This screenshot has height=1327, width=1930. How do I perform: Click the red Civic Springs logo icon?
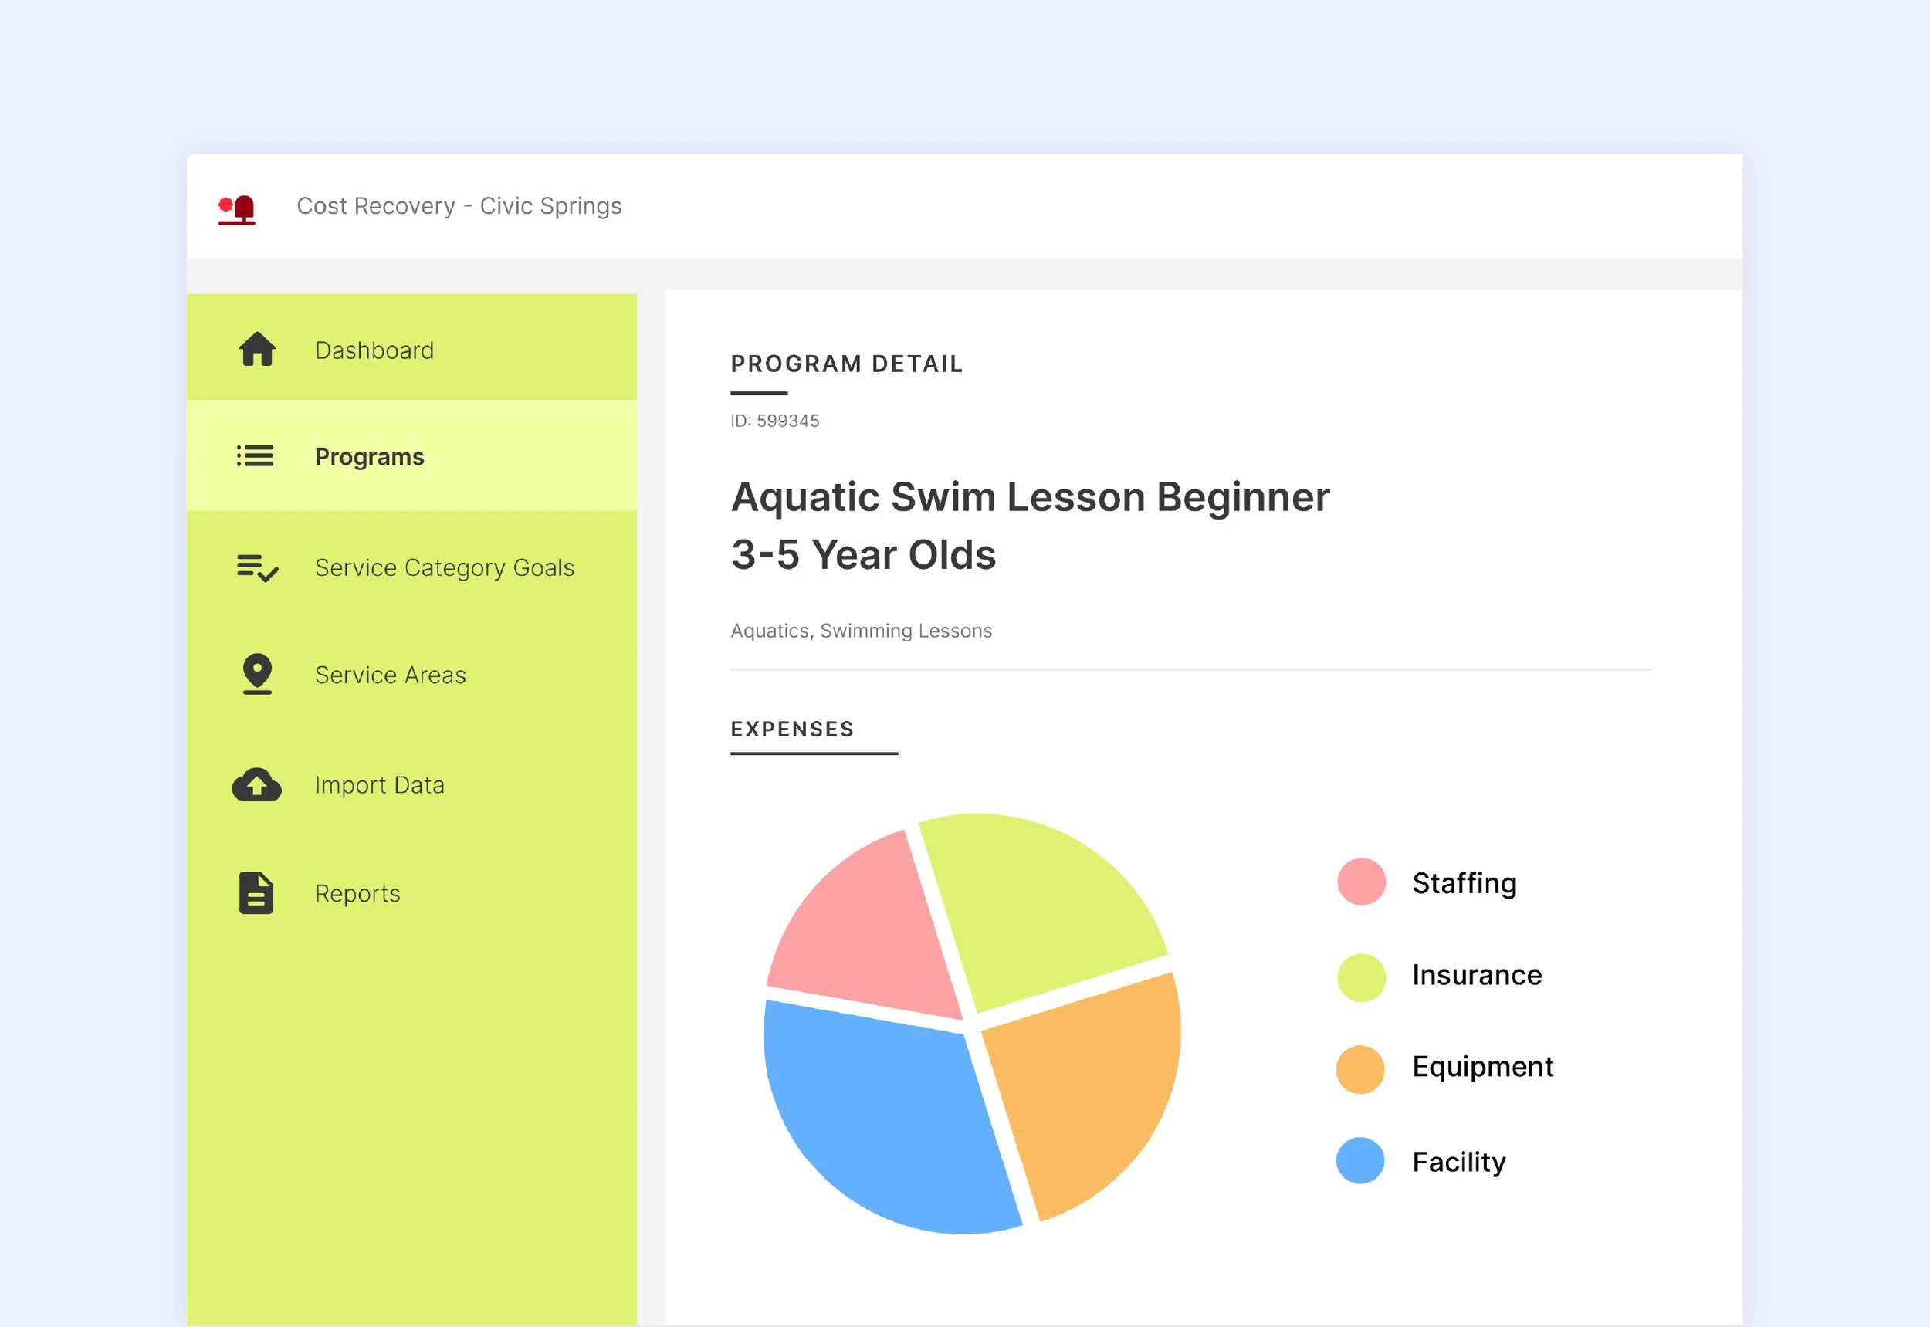click(x=237, y=208)
